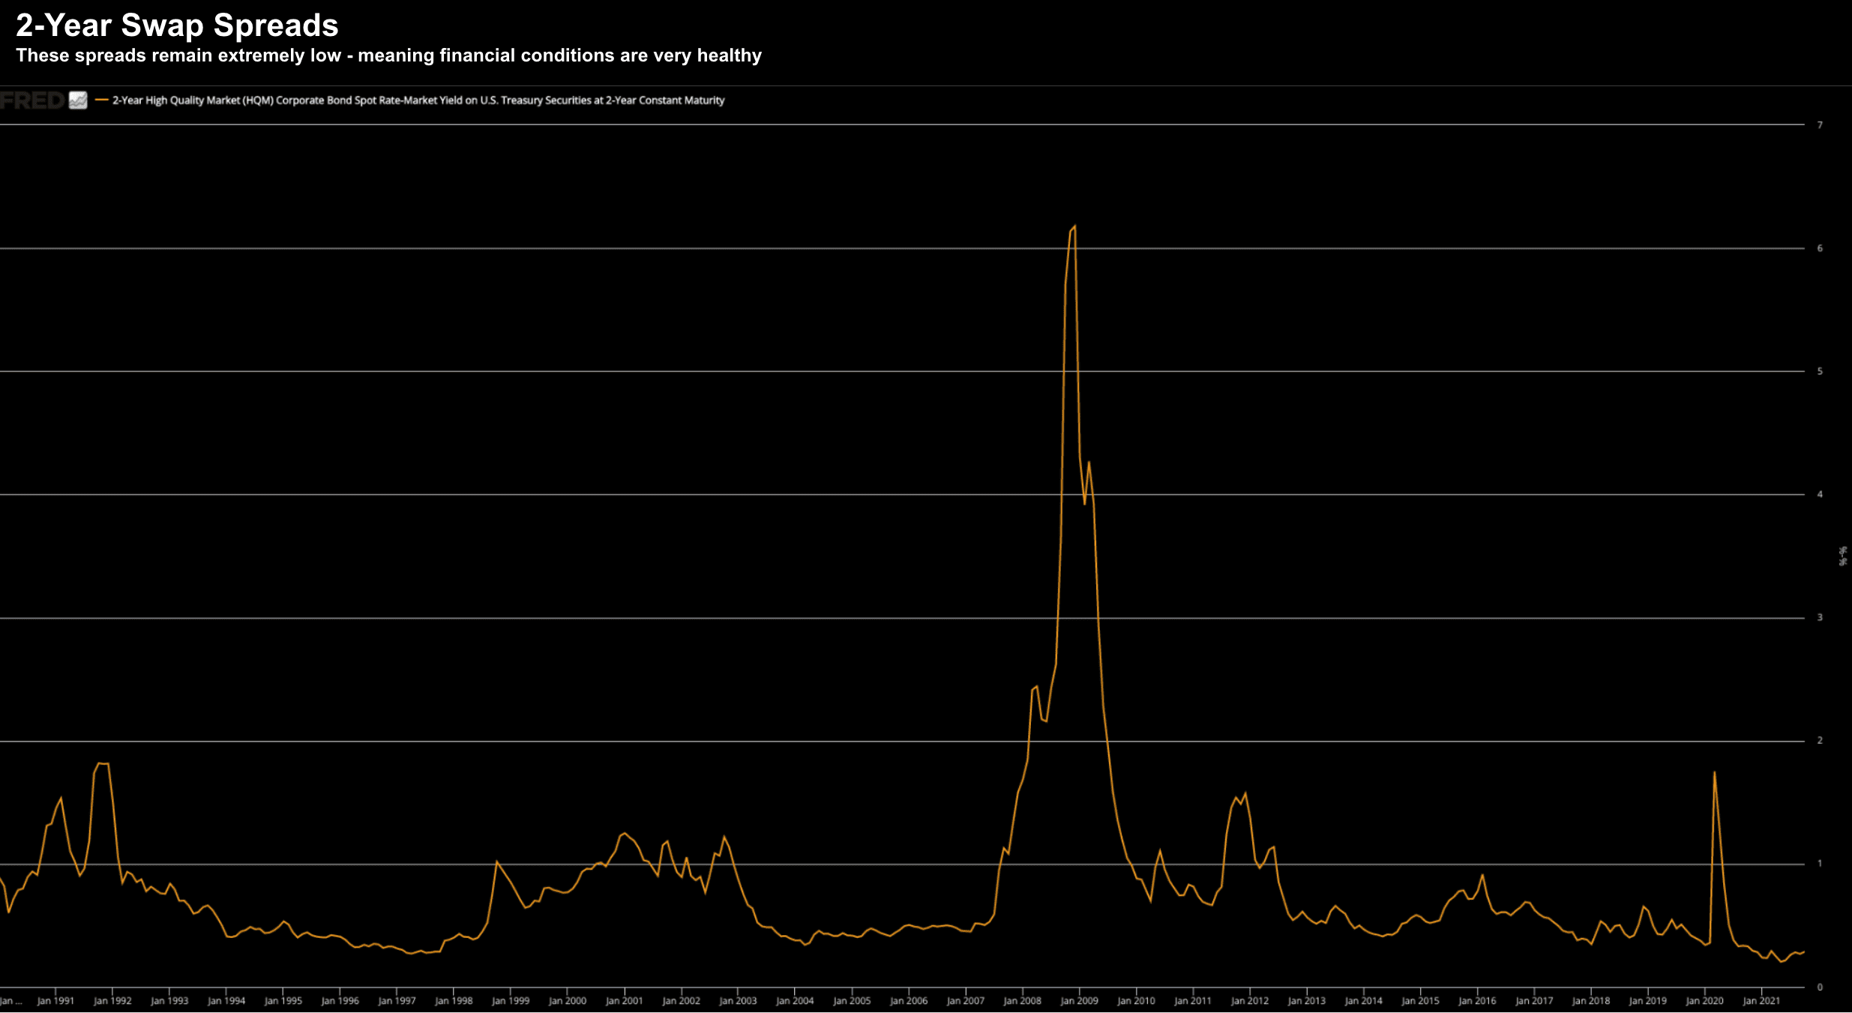Click the y-axis value 7
1852x1013 pixels.
tap(1820, 125)
